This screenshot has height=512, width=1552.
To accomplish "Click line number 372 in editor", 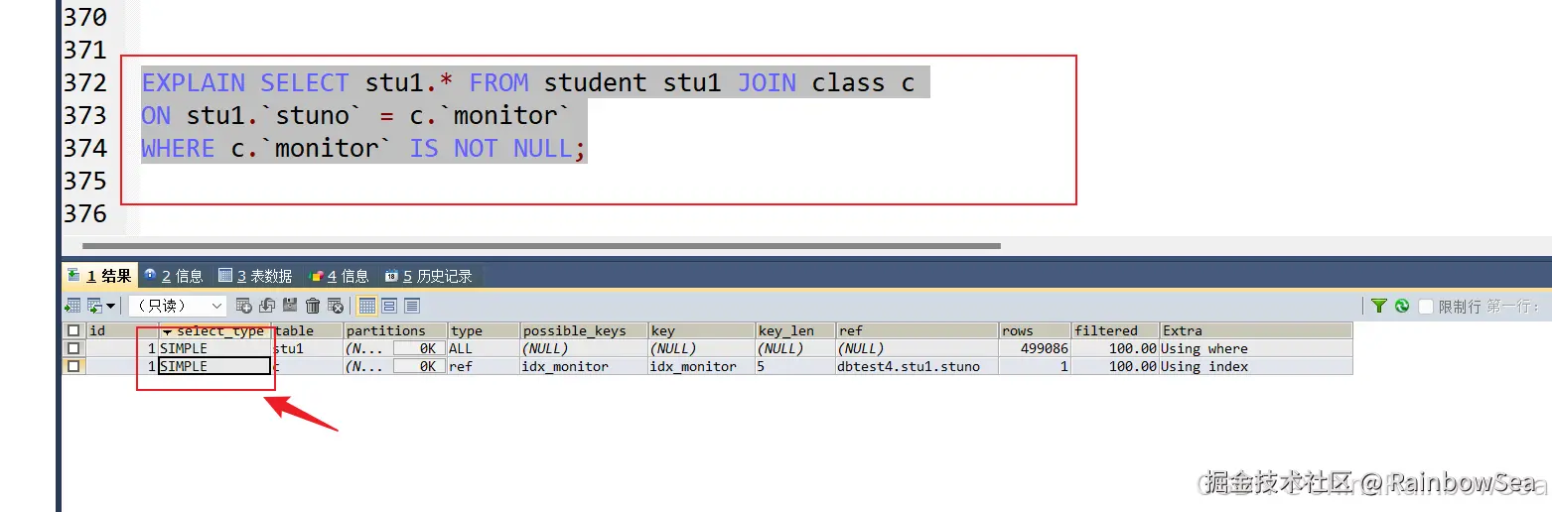I will click(85, 82).
